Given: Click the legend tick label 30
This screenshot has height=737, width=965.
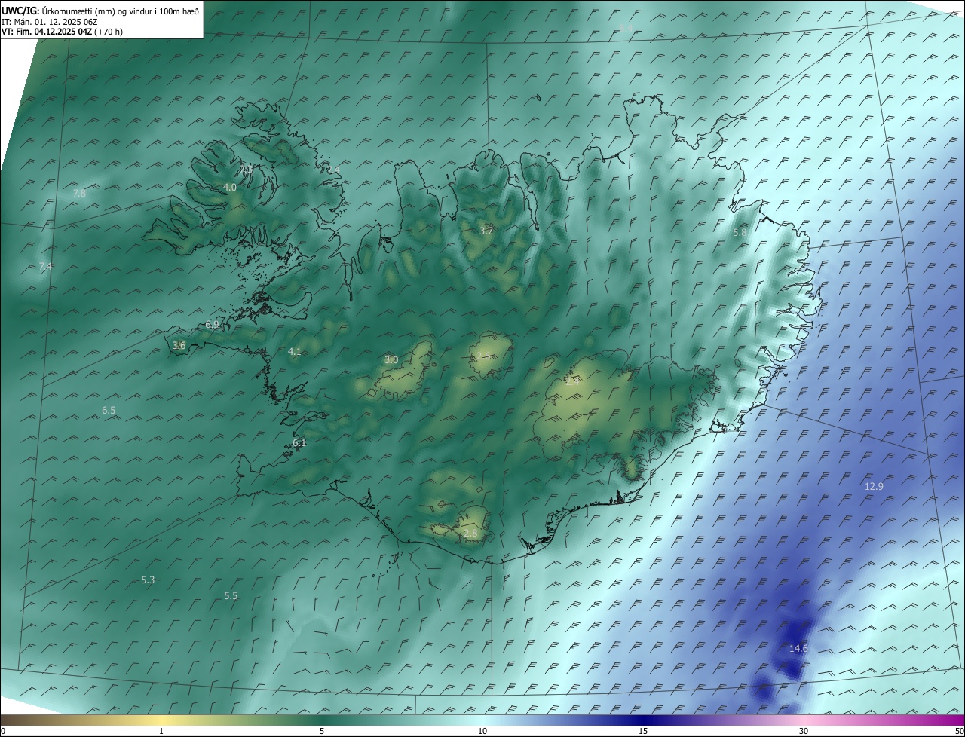Looking at the screenshot, I should coord(804,732).
